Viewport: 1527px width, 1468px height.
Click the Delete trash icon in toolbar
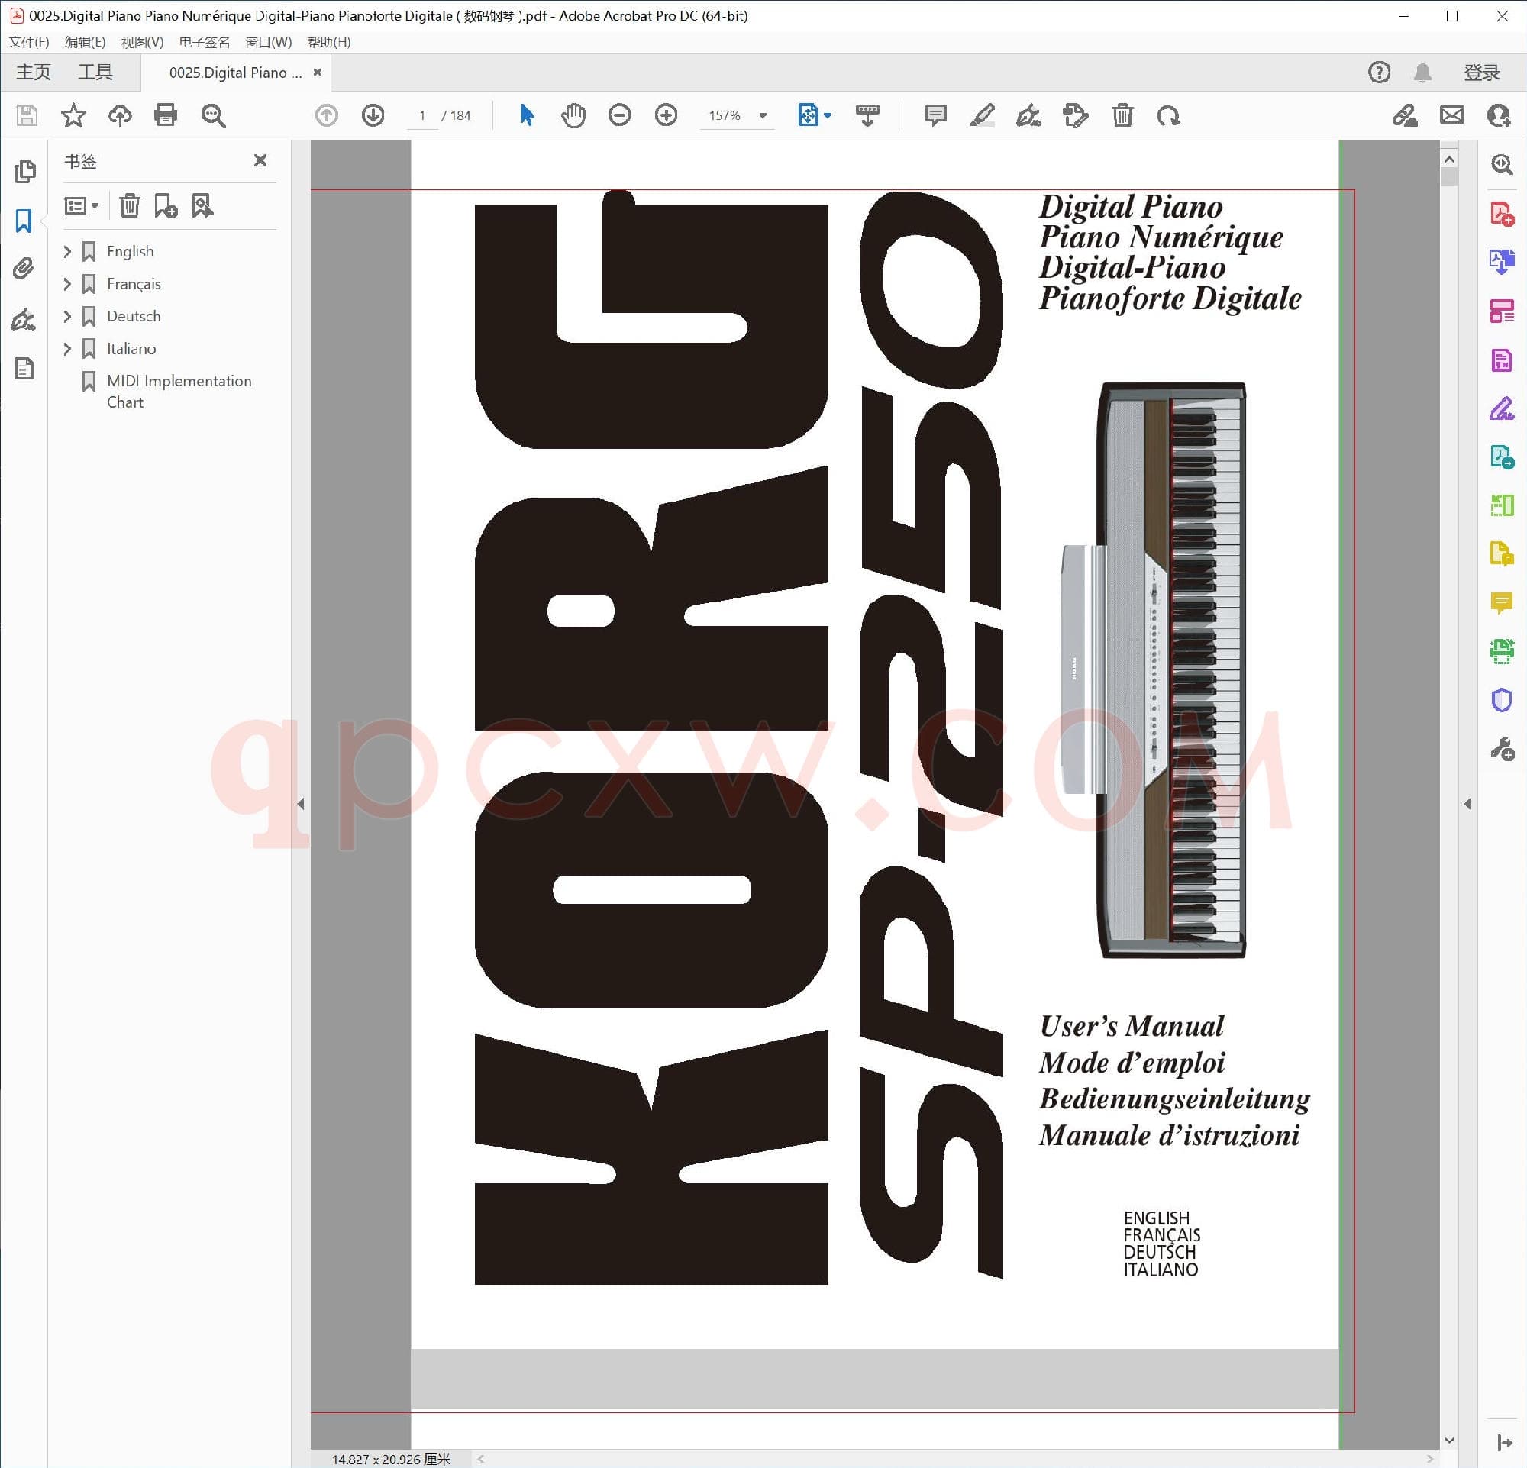pos(1122,115)
